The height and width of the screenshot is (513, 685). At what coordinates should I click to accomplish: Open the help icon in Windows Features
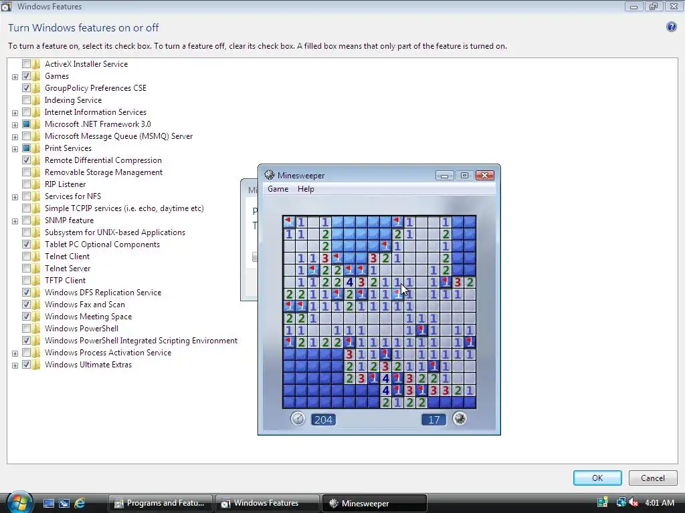(x=671, y=27)
